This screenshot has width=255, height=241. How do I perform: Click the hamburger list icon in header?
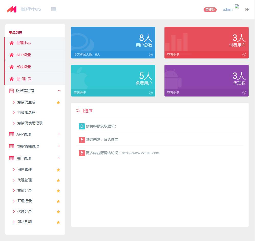53,9
